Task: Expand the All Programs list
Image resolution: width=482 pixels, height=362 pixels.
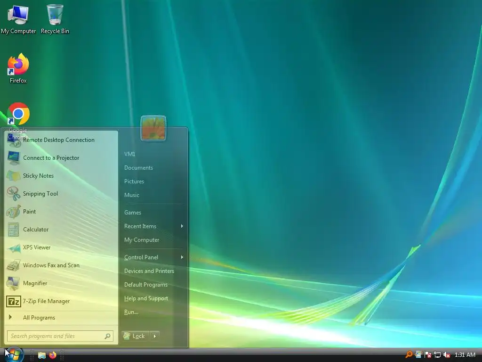Action: (x=61, y=317)
